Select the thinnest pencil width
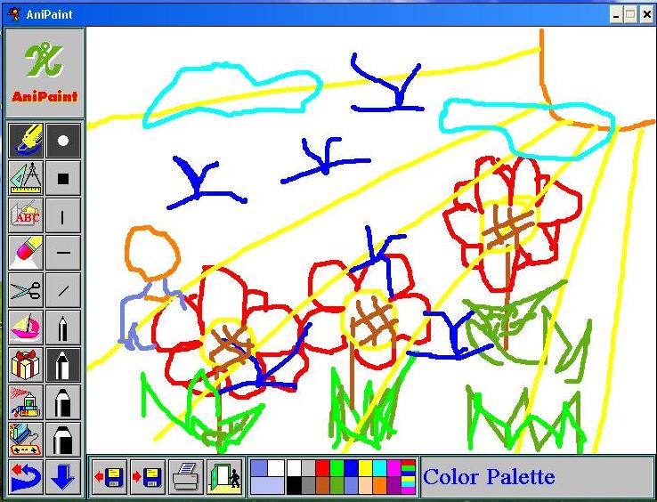Viewport: 657px width, 502px height. 63,328
